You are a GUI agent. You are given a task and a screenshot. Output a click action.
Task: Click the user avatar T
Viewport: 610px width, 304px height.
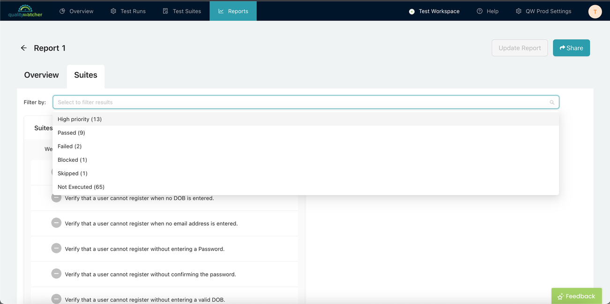coord(595,12)
